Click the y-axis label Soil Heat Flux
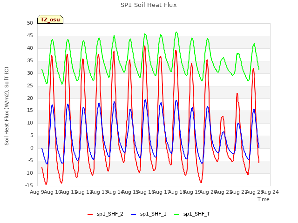The image size is (298, 223). point(7,106)
